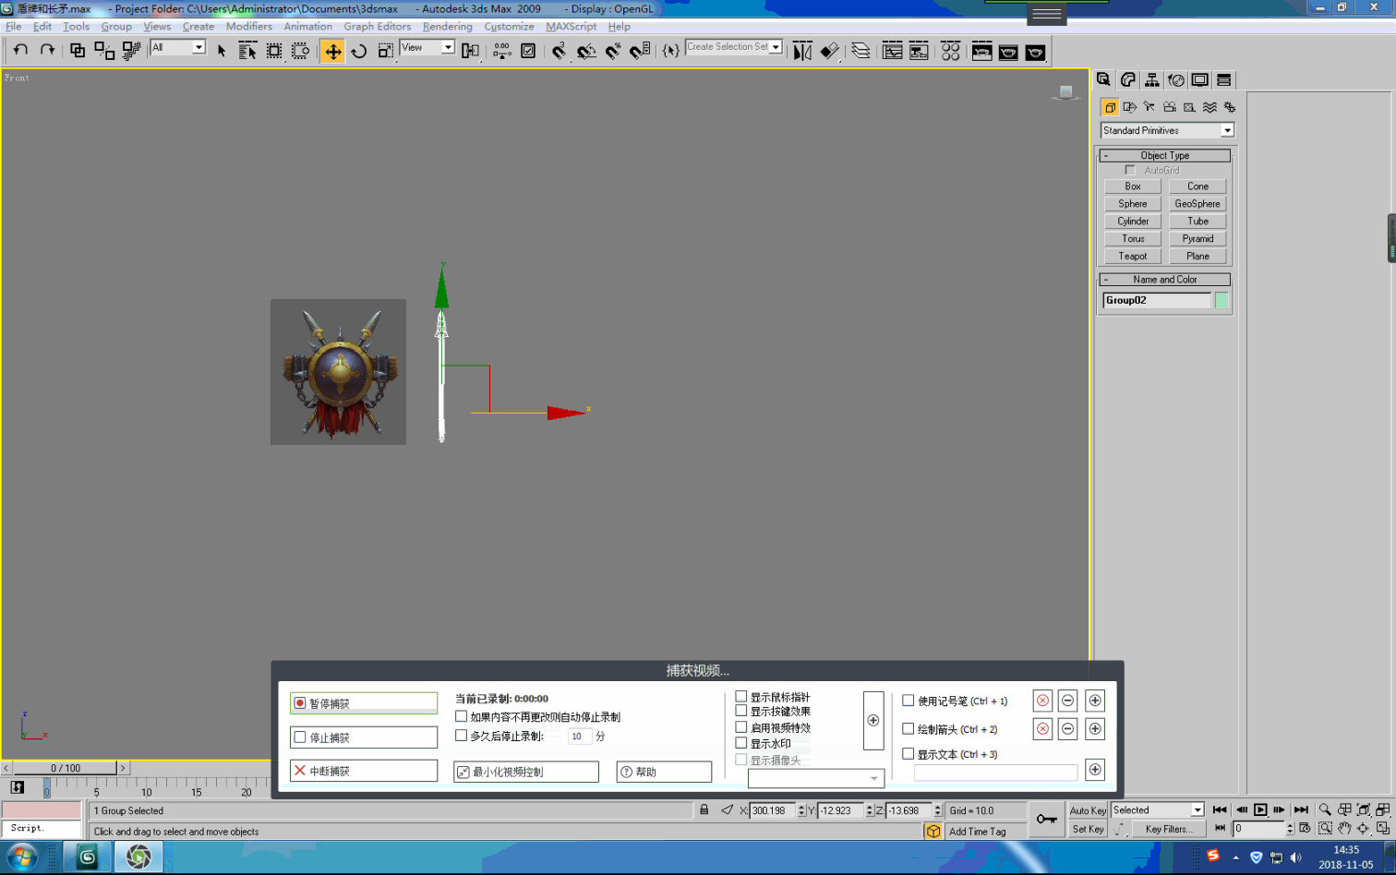The width and height of the screenshot is (1396, 875).
Task: Click 停止捕获 stop capture button
Action: tap(364, 737)
